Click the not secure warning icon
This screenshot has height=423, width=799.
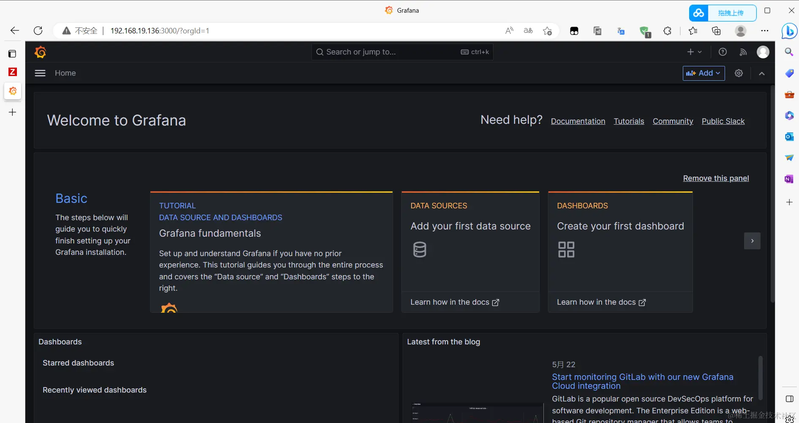coord(66,30)
